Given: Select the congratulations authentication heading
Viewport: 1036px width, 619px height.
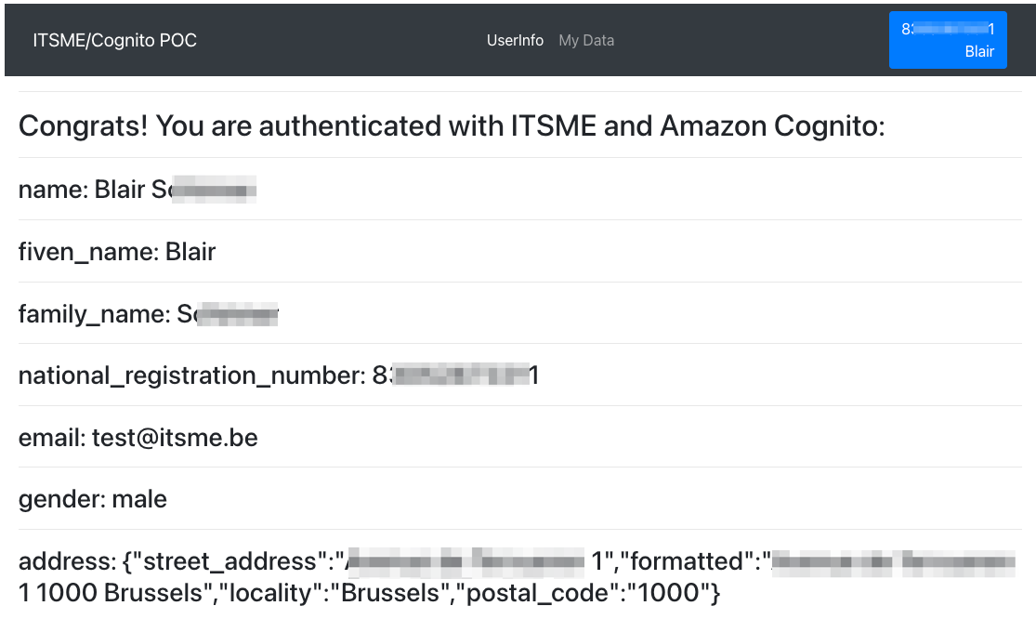Looking at the screenshot, I should point(452,125).
